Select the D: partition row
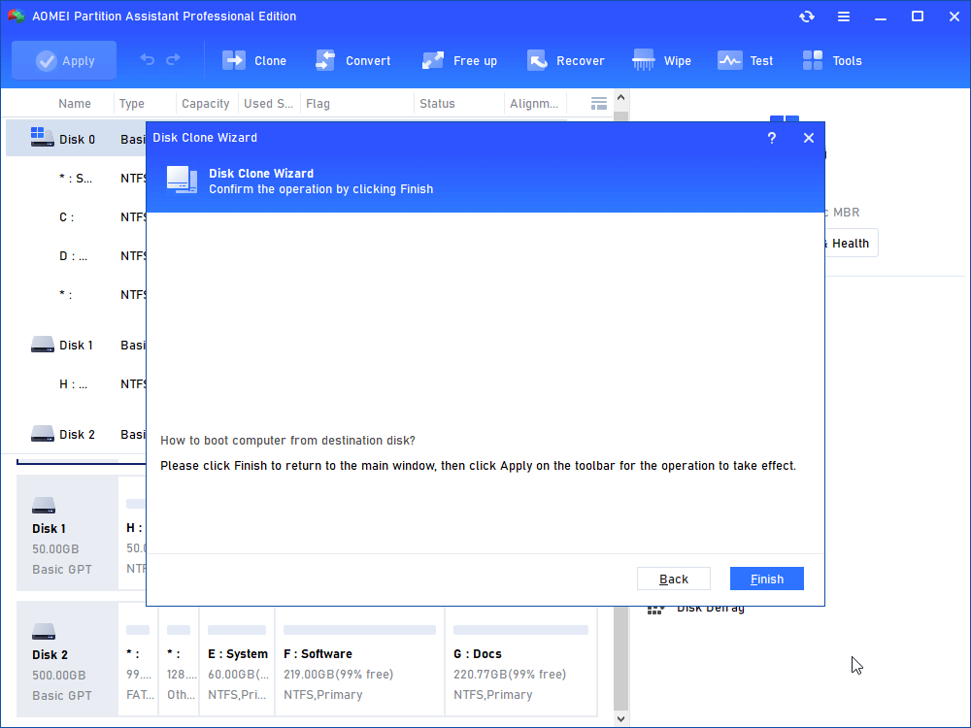 click(77, 255)
